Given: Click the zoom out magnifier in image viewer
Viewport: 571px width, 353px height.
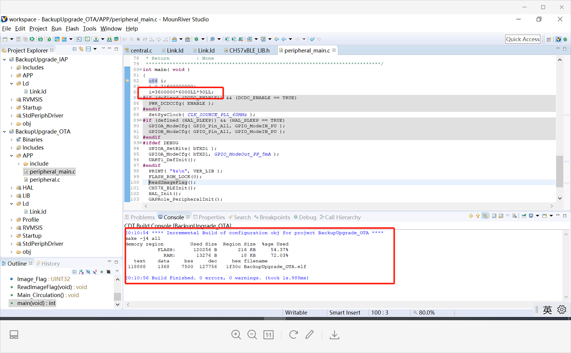Looking at the screenshot, I should pos(252,334).
